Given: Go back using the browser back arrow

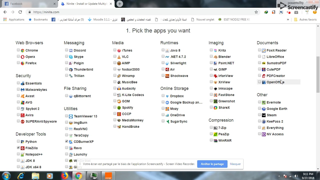Looking at the screenshot, I should click(x=5, y=12).
